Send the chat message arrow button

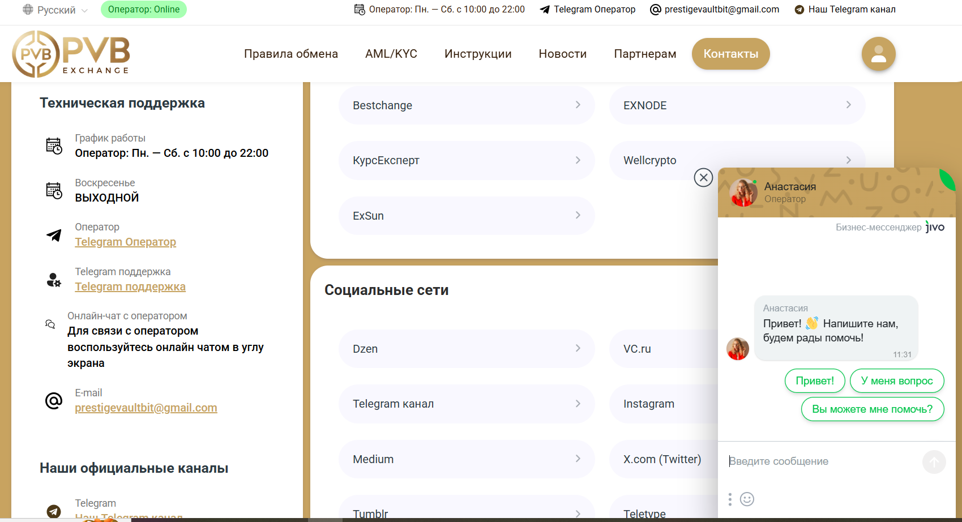tap(934, 462)
